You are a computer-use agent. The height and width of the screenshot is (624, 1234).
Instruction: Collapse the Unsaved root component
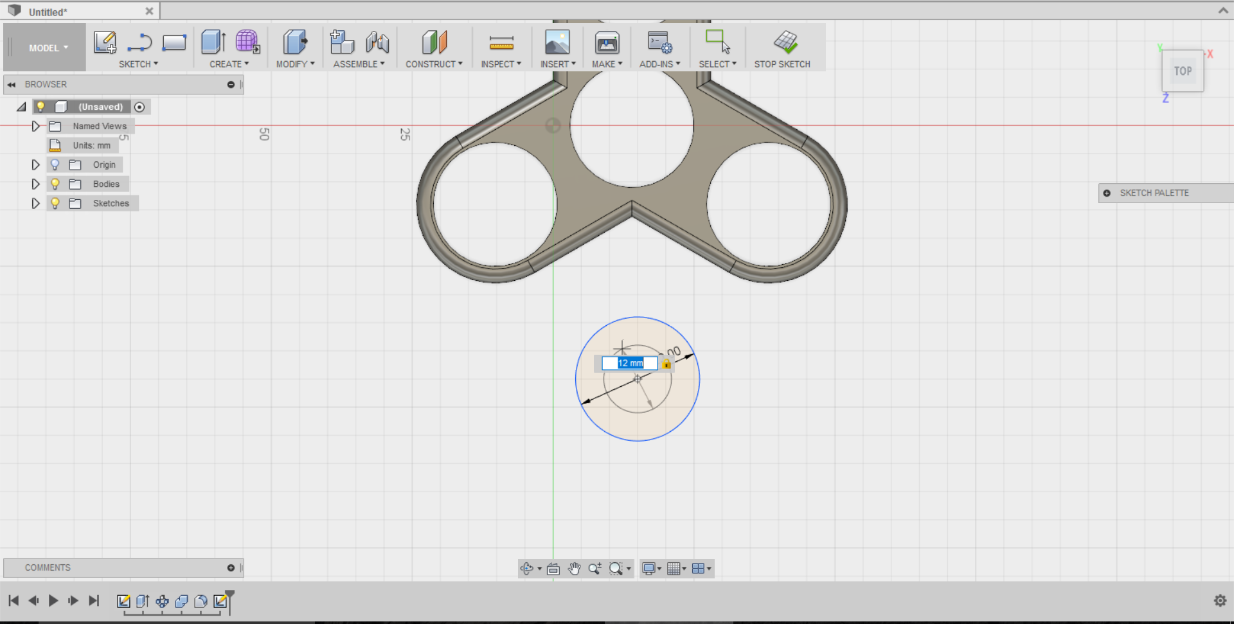[21, 107]
